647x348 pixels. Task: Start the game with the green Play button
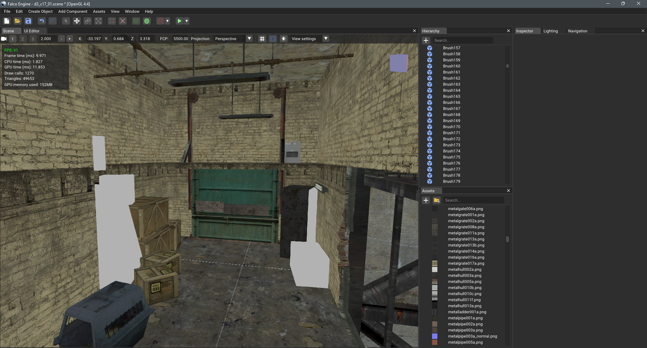[x=180, y=21]
